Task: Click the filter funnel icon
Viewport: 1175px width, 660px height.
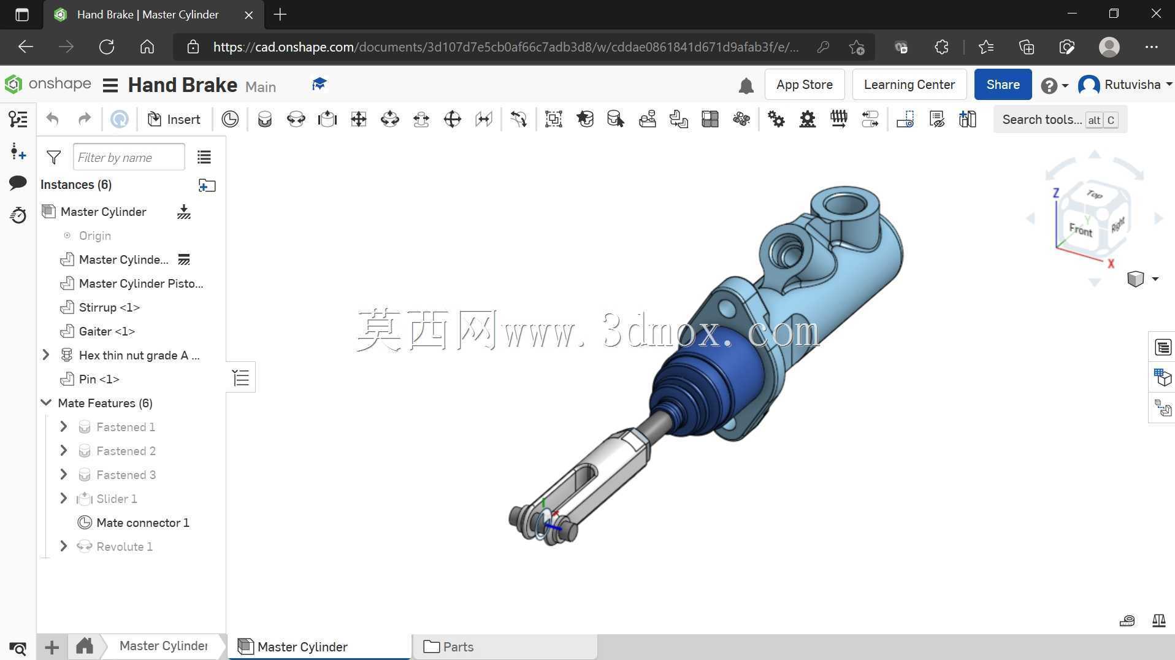Action: [x=54, y=158]
